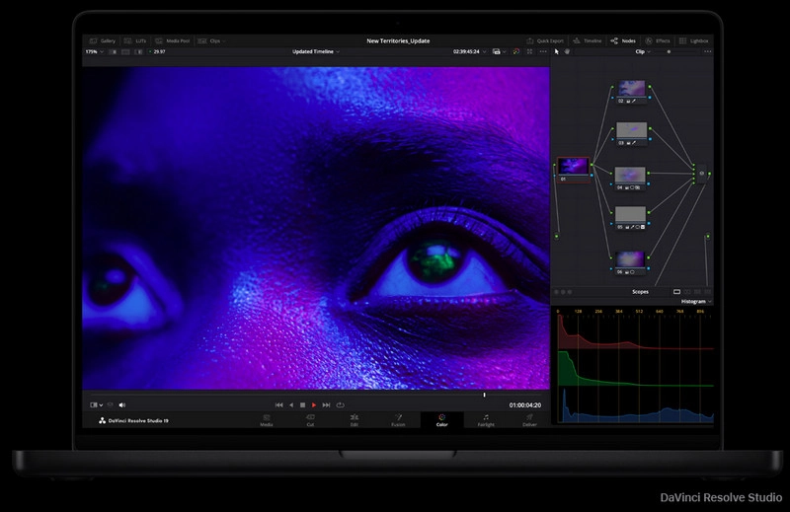This screenshot has height=512, width=790.
Task: Select node 01 thumbnail in node graph
Action: (574, 167)
